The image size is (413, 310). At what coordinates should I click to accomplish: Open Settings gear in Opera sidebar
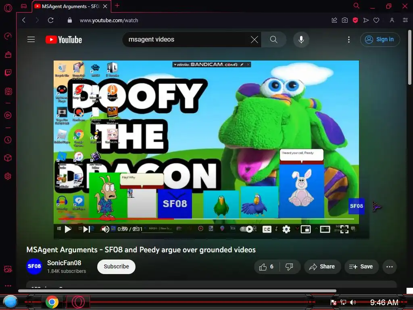(8, 176)
